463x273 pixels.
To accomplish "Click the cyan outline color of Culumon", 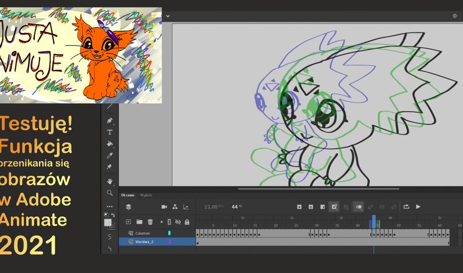I will tap(170, 233).
